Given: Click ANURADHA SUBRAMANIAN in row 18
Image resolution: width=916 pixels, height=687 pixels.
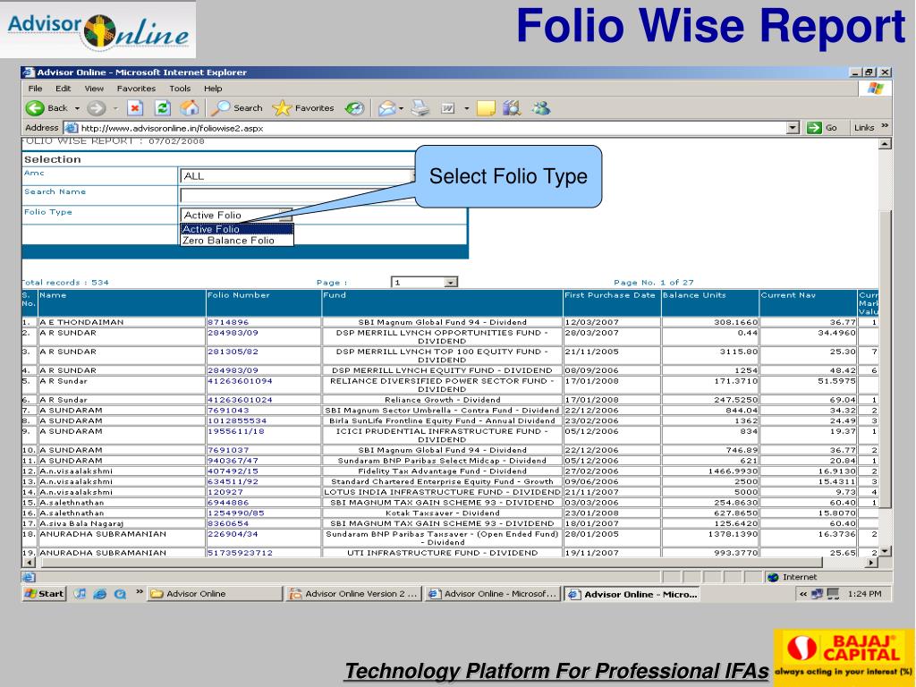Looking at the screenshot, I should point(103,534).
